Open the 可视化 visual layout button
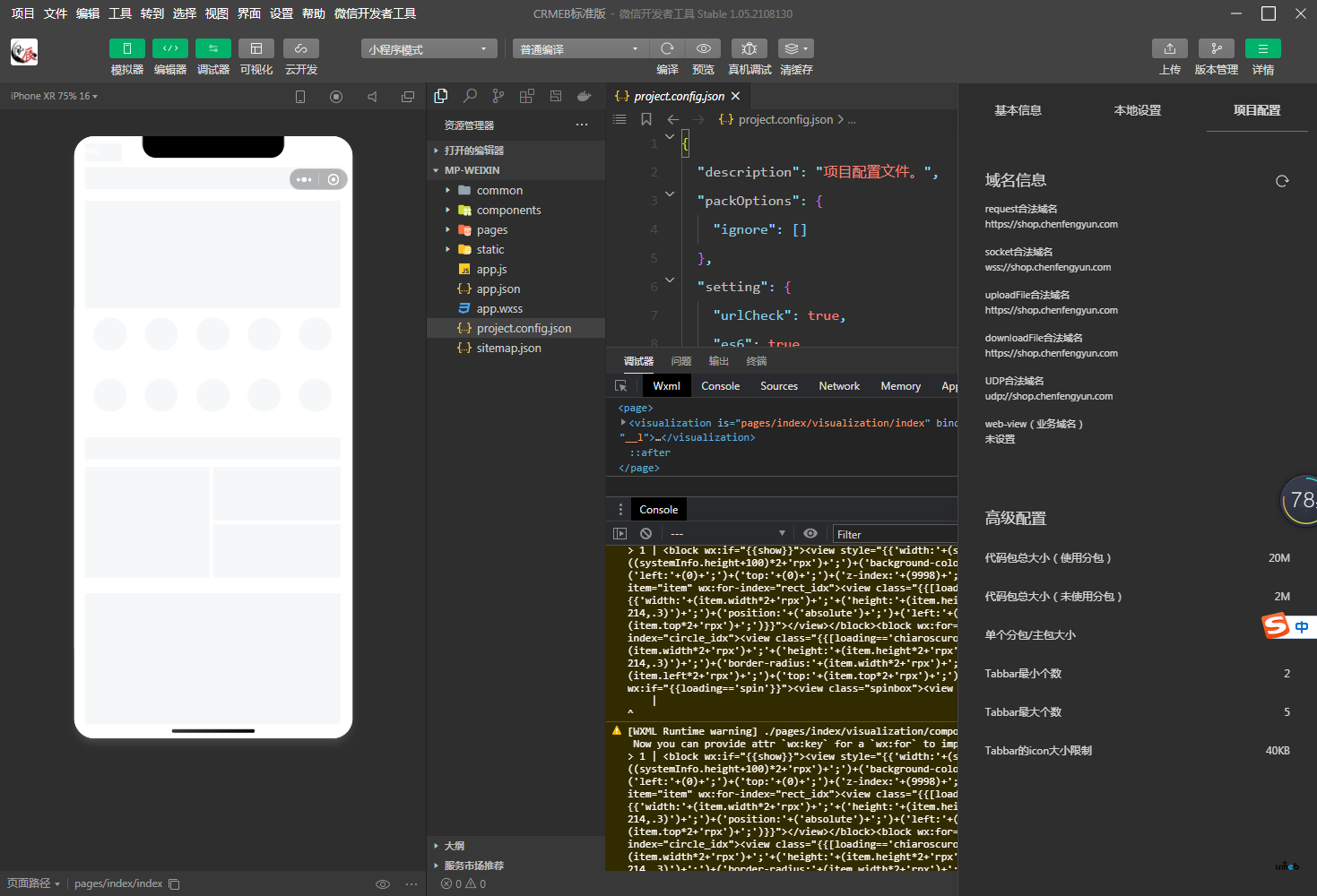 (256, 48)
